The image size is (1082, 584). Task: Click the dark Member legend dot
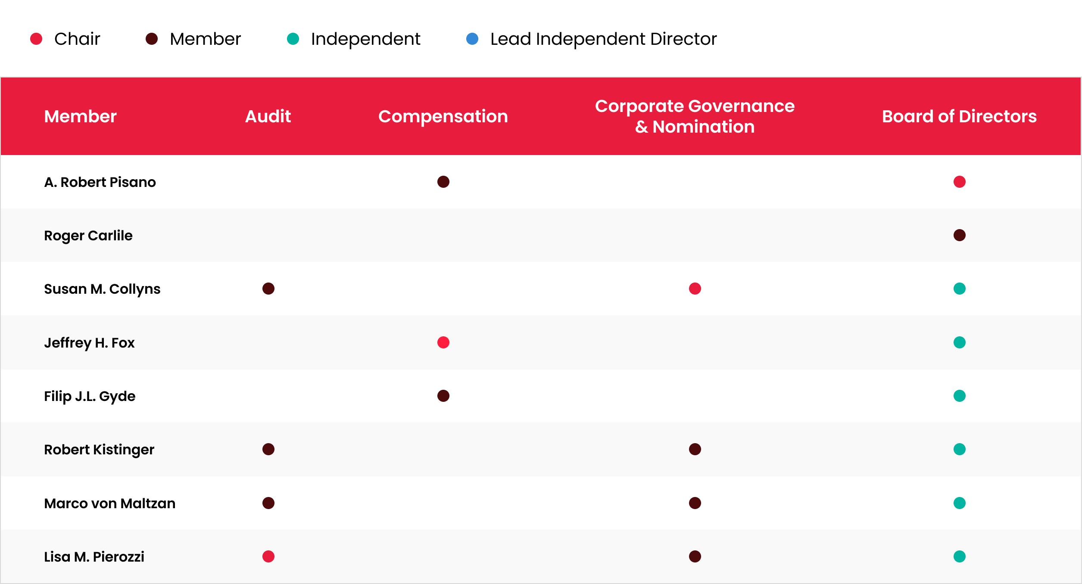(x=152, y=39)
